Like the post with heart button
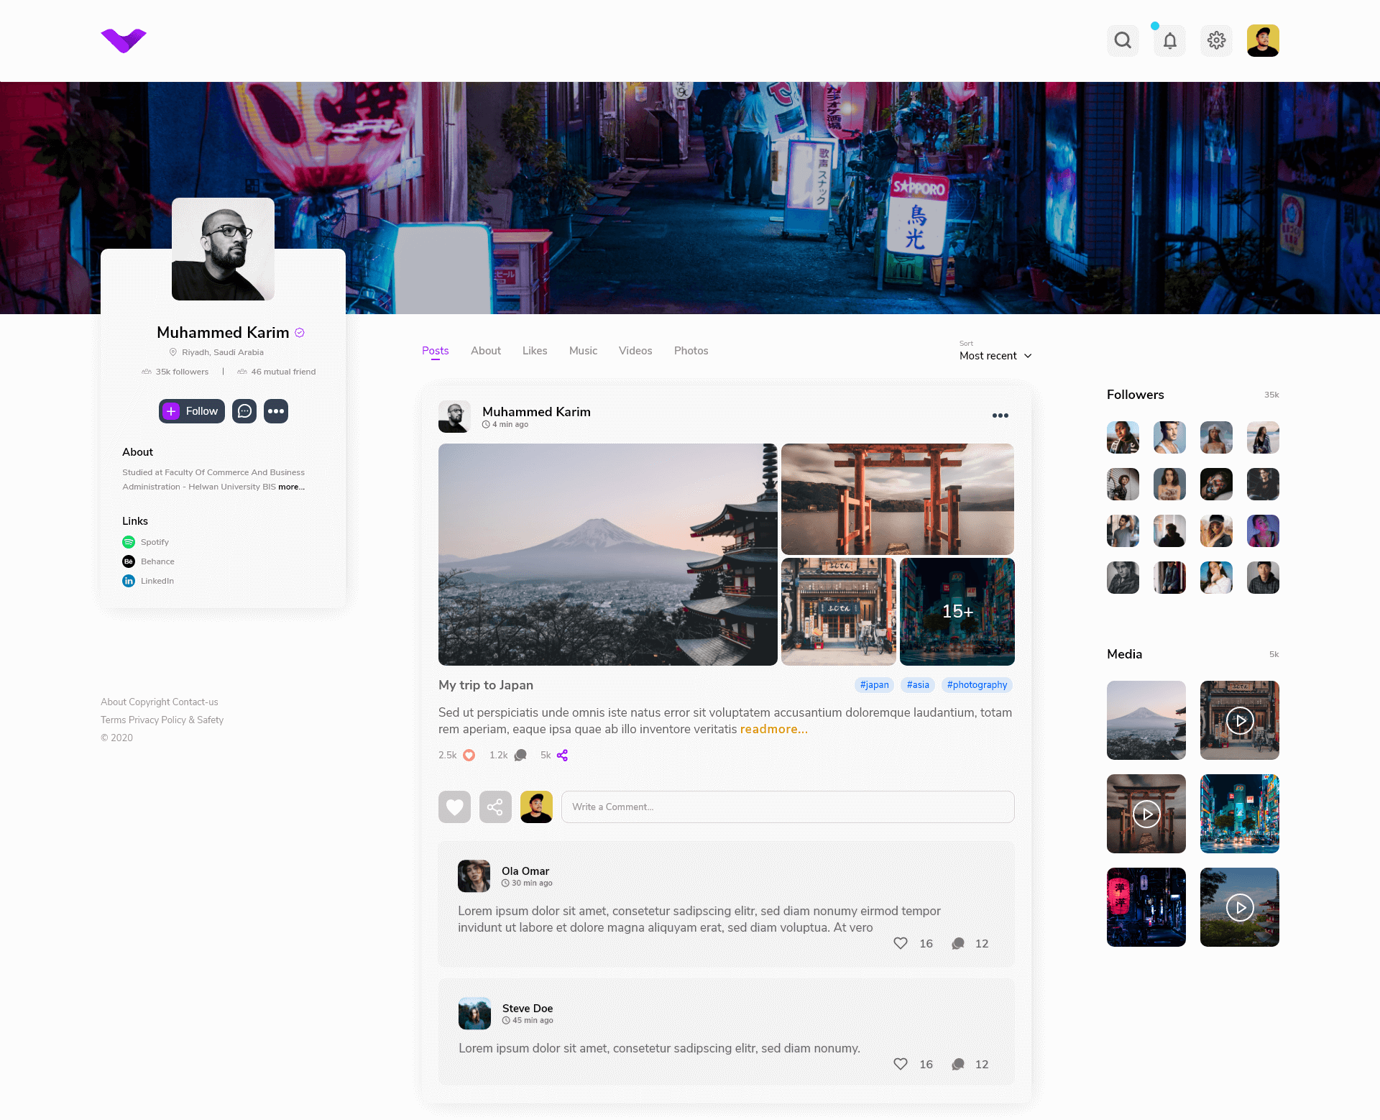This screenshot has width=1380, height=1120. [x=454, y=807]
